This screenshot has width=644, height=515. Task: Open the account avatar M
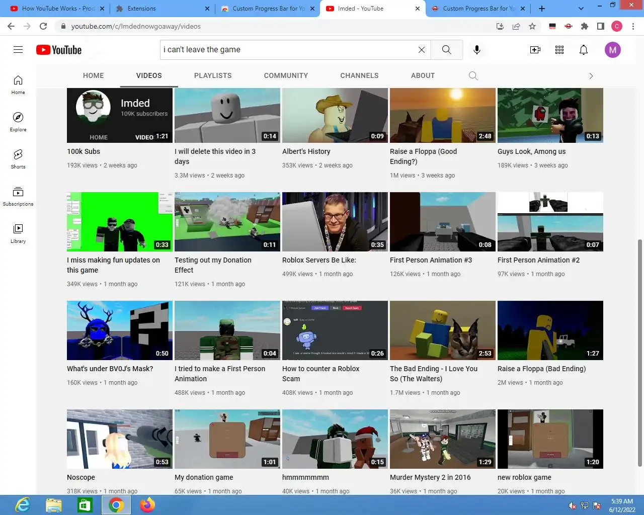613,50
